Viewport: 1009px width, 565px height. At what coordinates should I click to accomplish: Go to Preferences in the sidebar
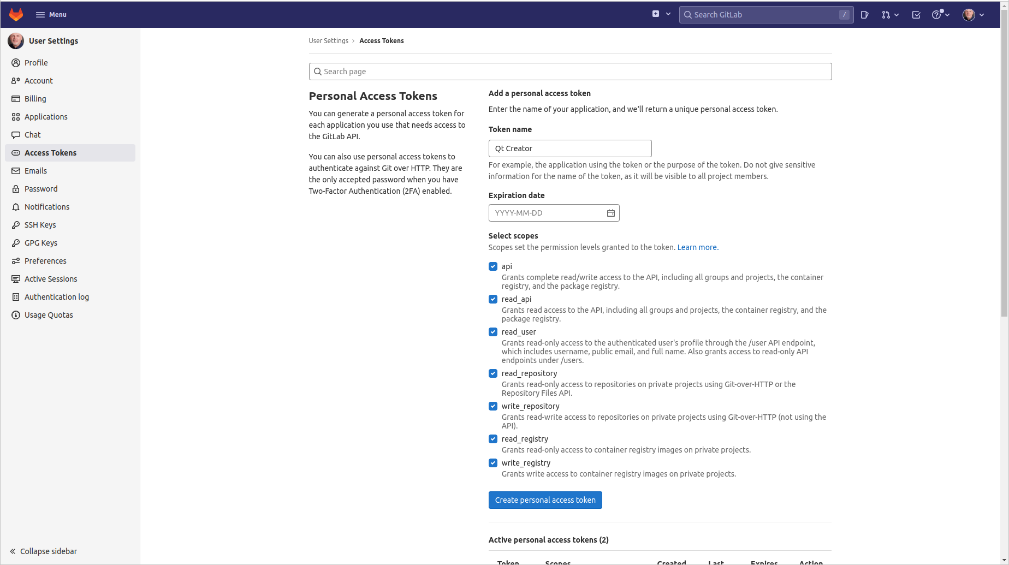tap(45, 261)
